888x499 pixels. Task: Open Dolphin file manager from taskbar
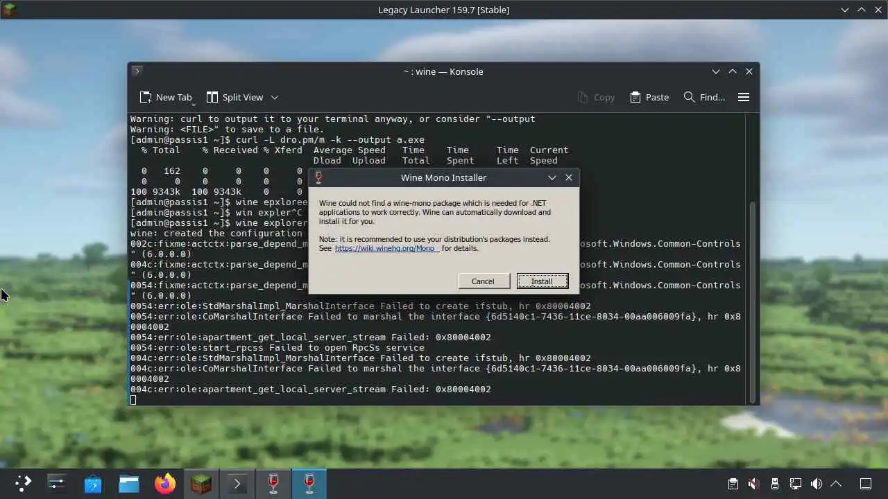click(129, 484)
